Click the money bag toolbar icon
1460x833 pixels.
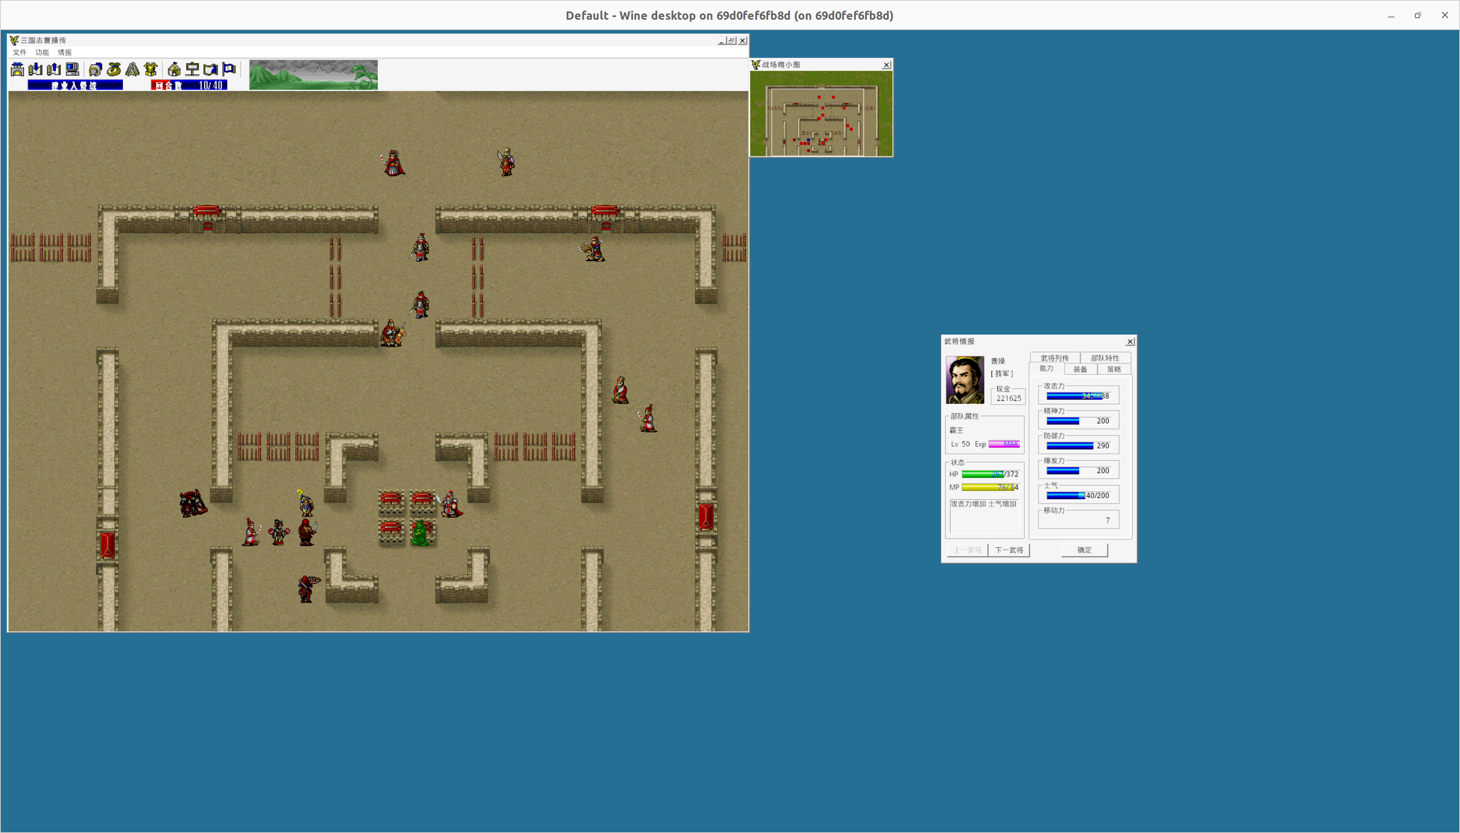(114, 70)
